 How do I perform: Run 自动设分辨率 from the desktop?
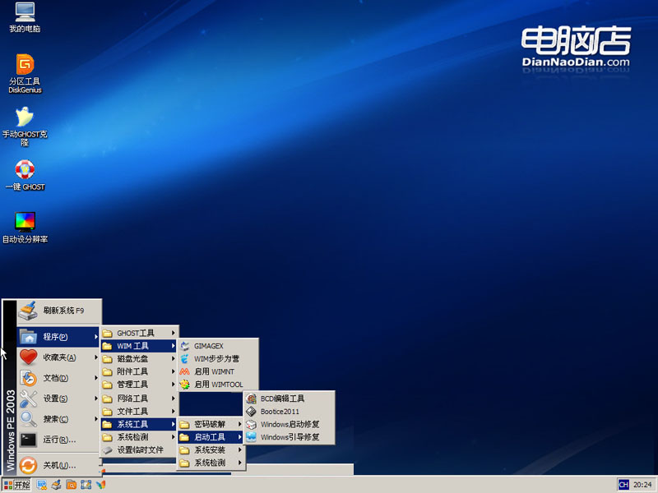click(x=25, y=222)
